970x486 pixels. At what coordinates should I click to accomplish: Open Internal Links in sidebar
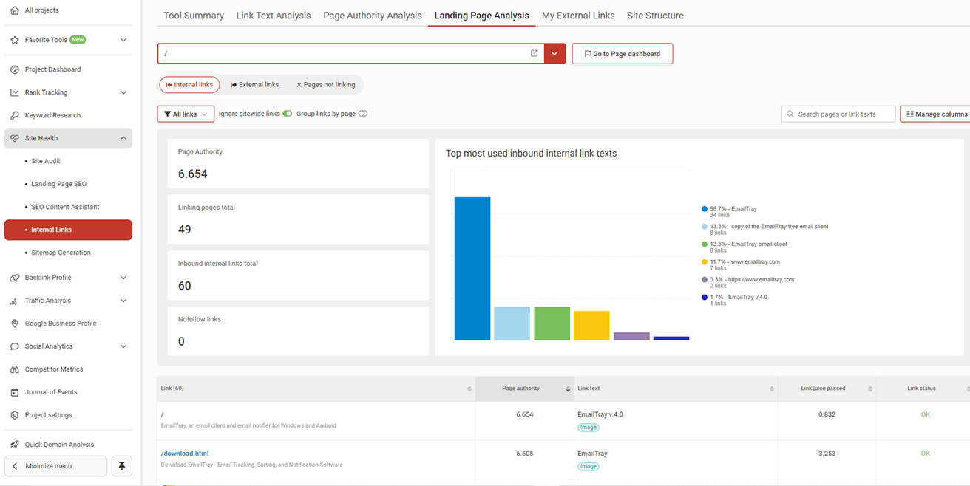coord(68,230)
